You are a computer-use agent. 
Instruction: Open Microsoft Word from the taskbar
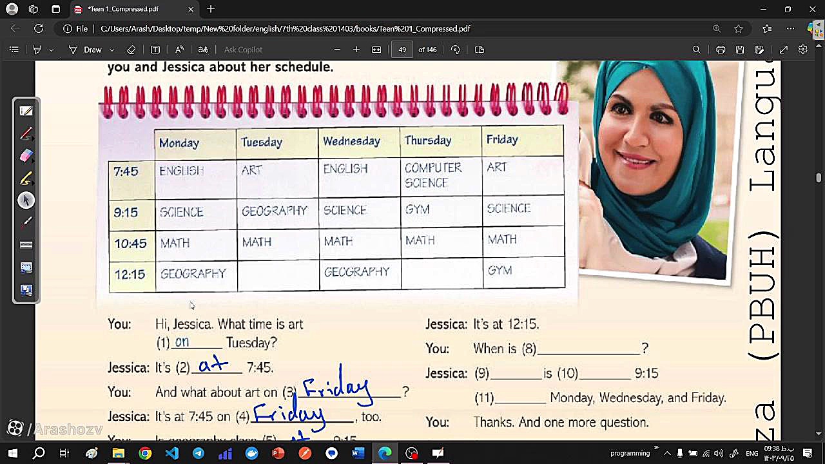[358, 453]
